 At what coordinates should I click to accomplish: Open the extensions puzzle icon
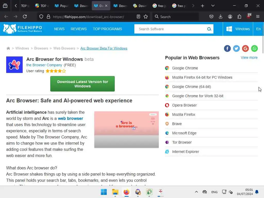click(239, 16)
